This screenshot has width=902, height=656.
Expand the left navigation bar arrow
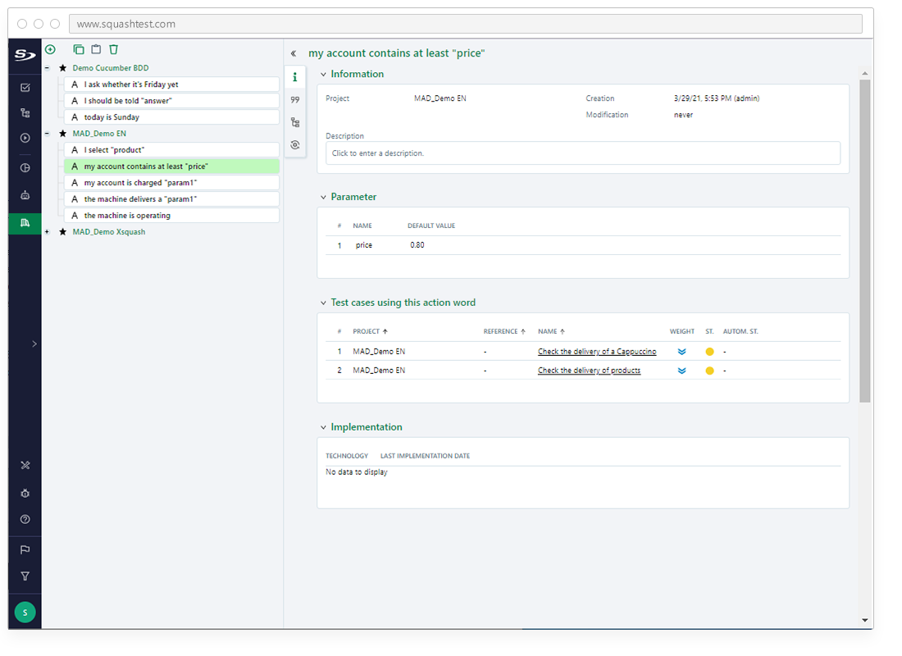click(x=34, y=344)
